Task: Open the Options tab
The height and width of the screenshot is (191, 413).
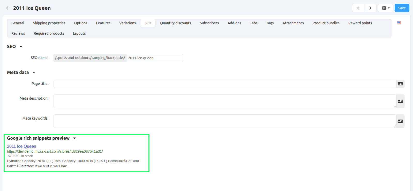Action: (81, 23)
